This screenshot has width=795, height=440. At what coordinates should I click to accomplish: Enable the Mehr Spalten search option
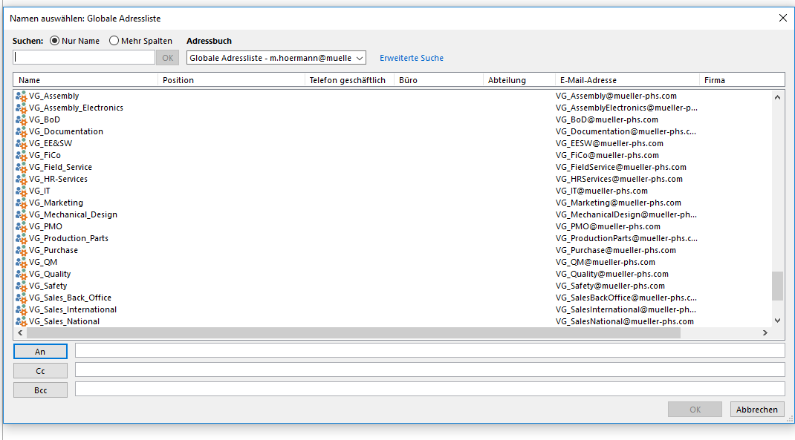pyautogui.click(x=114, y=41)
